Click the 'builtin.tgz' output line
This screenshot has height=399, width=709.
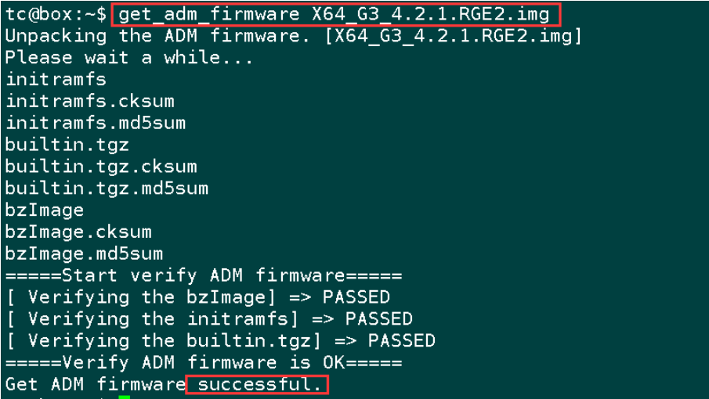(67, 145)
